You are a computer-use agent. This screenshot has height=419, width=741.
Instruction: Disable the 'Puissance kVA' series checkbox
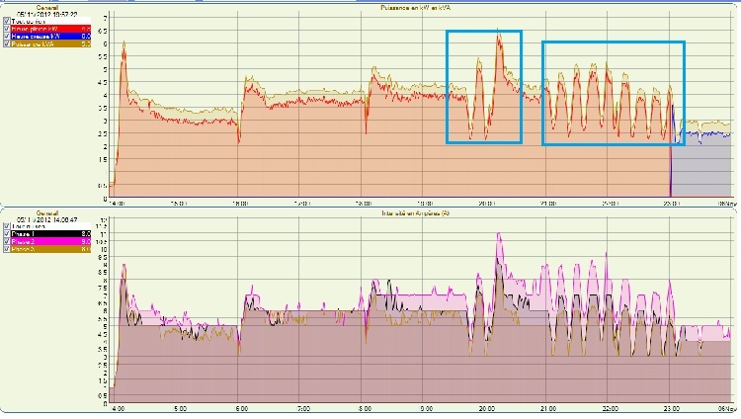pos(7,44)
